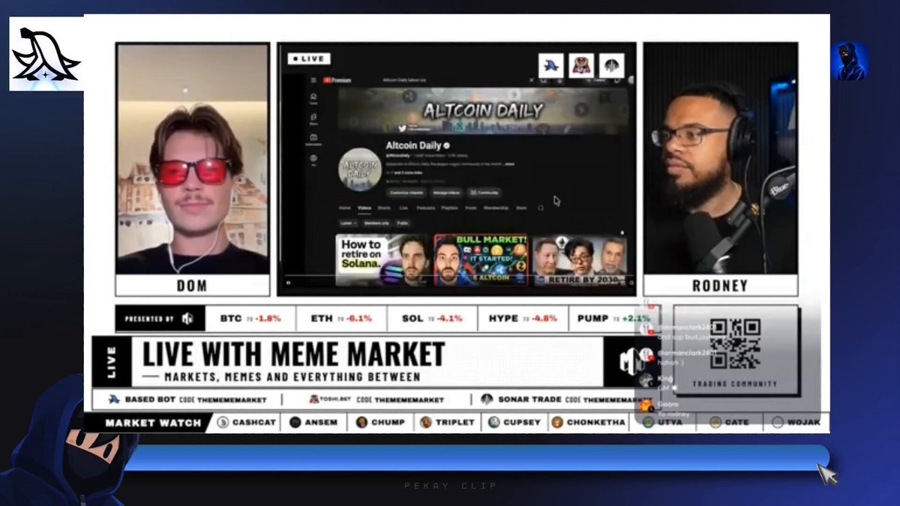Click the DOM name label
This screenshot has width=900, height=506.
tap(193, 286)
